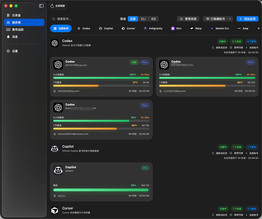
Task: Open the Gemini CLI app tab
Action: click(220, 28)
